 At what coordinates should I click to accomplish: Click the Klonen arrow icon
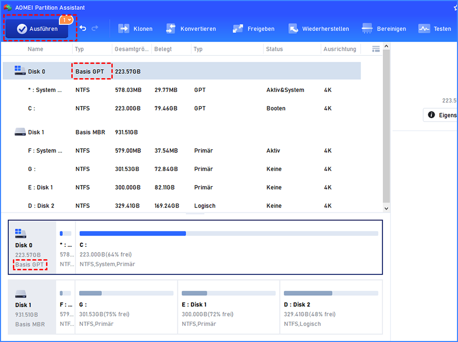[x=124, y=29]
